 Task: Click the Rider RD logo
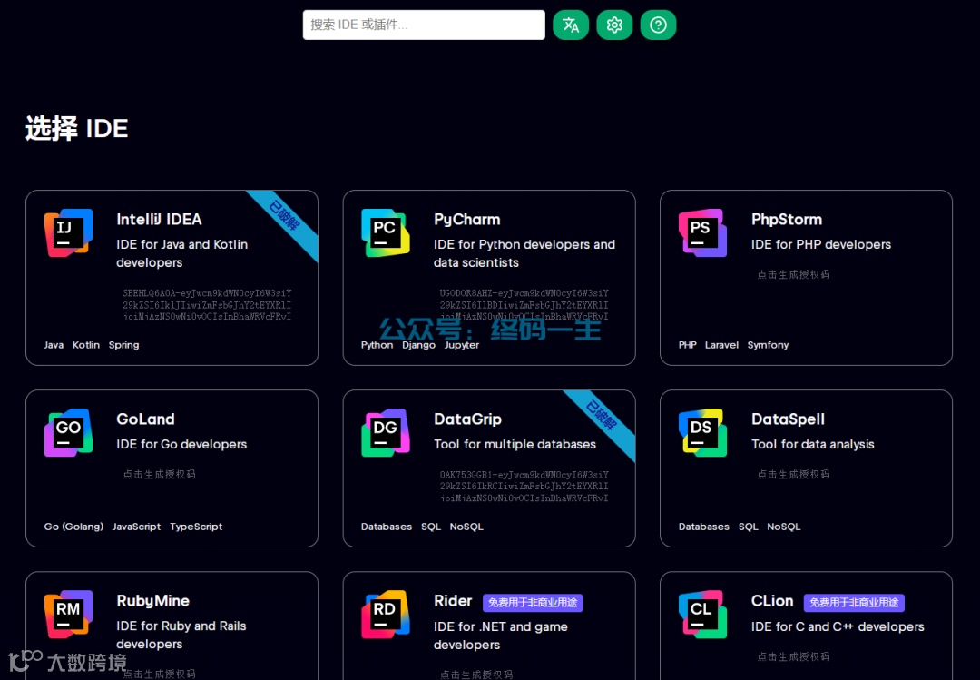386,615
